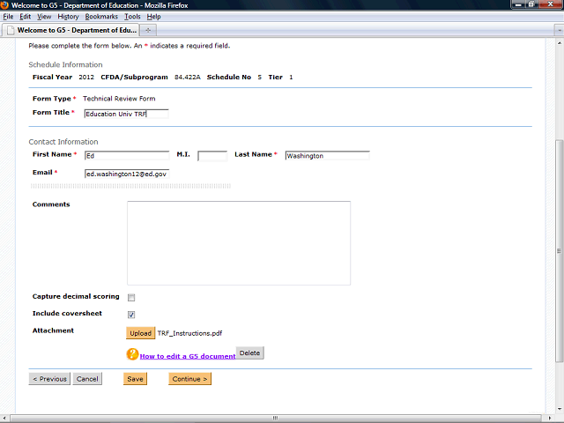Image resolution: width=564 pixels, height=423 pixels.
Task: Click the Last Name input field
Action: coord(327,156)
